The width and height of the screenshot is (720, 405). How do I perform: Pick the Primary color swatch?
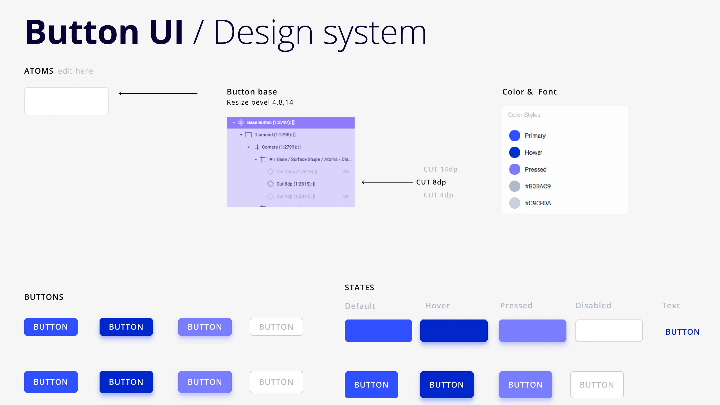515,136
